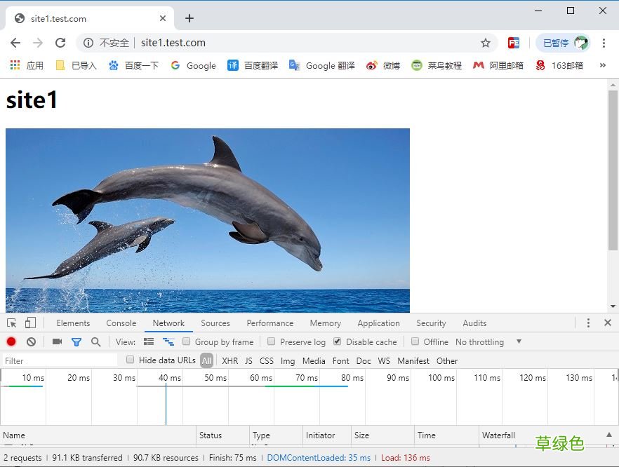Image resolution: width=619 pixels, height=467 pixels.
Task: Select the inspect element picker icon
Action: [x=11, y=323]
